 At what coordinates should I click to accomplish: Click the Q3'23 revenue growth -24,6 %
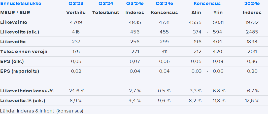[76, 91]
